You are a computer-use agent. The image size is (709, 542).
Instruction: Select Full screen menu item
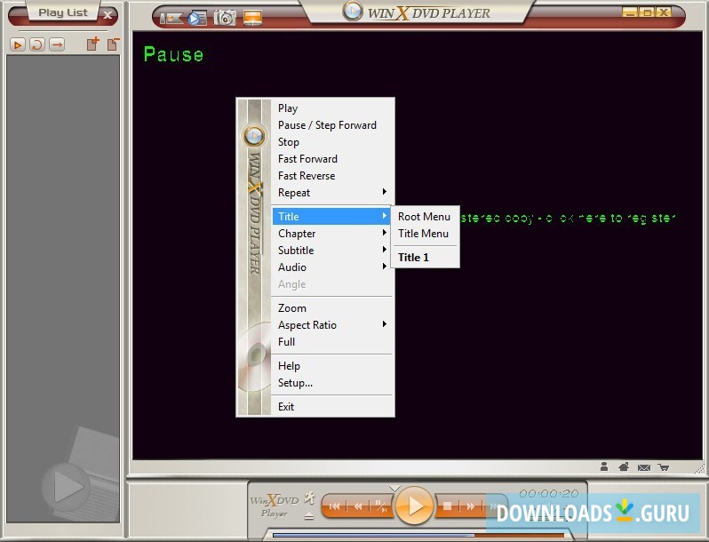333,342
